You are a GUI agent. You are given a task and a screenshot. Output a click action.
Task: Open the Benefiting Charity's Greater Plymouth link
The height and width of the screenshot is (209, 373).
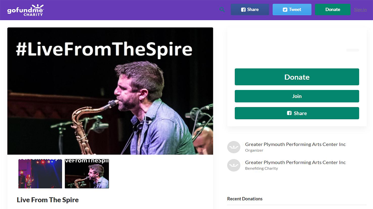pos(295,162)
